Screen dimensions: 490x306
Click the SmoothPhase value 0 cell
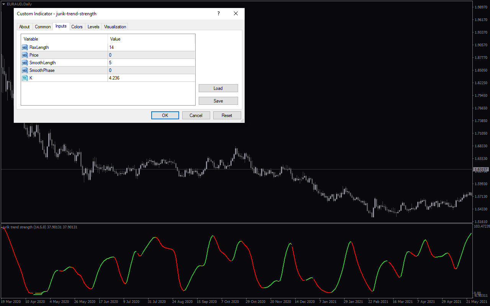[152, 70]
